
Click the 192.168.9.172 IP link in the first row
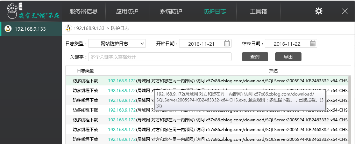[x=122, y=81]
